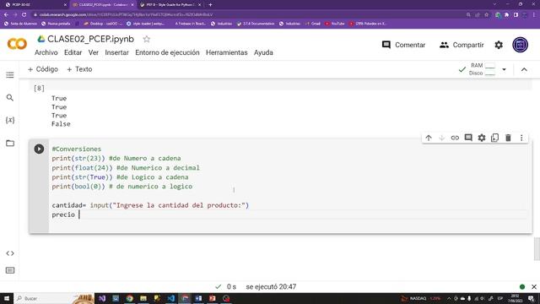
Task: Copy link to the cell
Action: (x=455, y=138)
